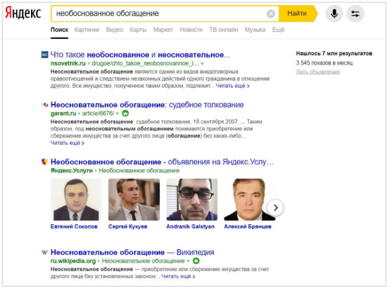Open 'Что такое необоснованное и неосновательное' result
Image resolution: width=389 pixels, height=290 pixels.
click(x=140, y=55)
